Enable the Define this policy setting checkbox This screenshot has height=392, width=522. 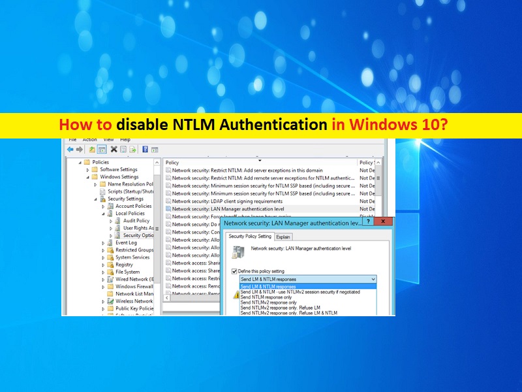pyautogui.click(x=235, y=270)
